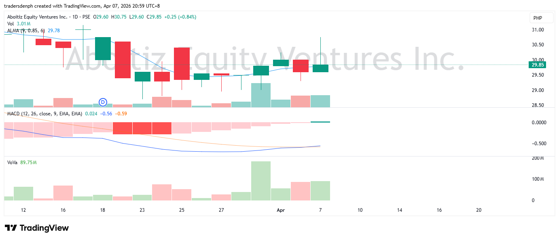Click the -0.500 MACD scale label

click(538, 144)
